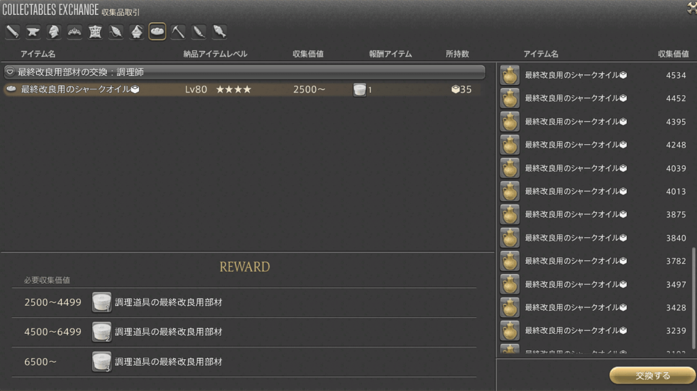Screen dimensions: 697x391
Task: Click the right list アイテム名 header
Action: tap(540, 54)
